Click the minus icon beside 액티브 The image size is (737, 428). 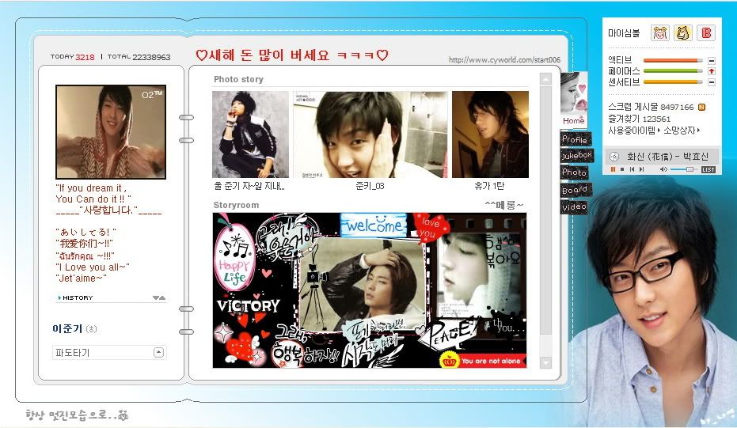pyautogui.click(x=712, y=60)
